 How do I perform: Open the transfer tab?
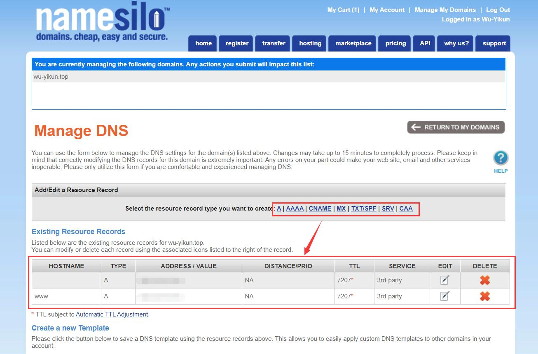pyautogui.click(x=274, y=43)
